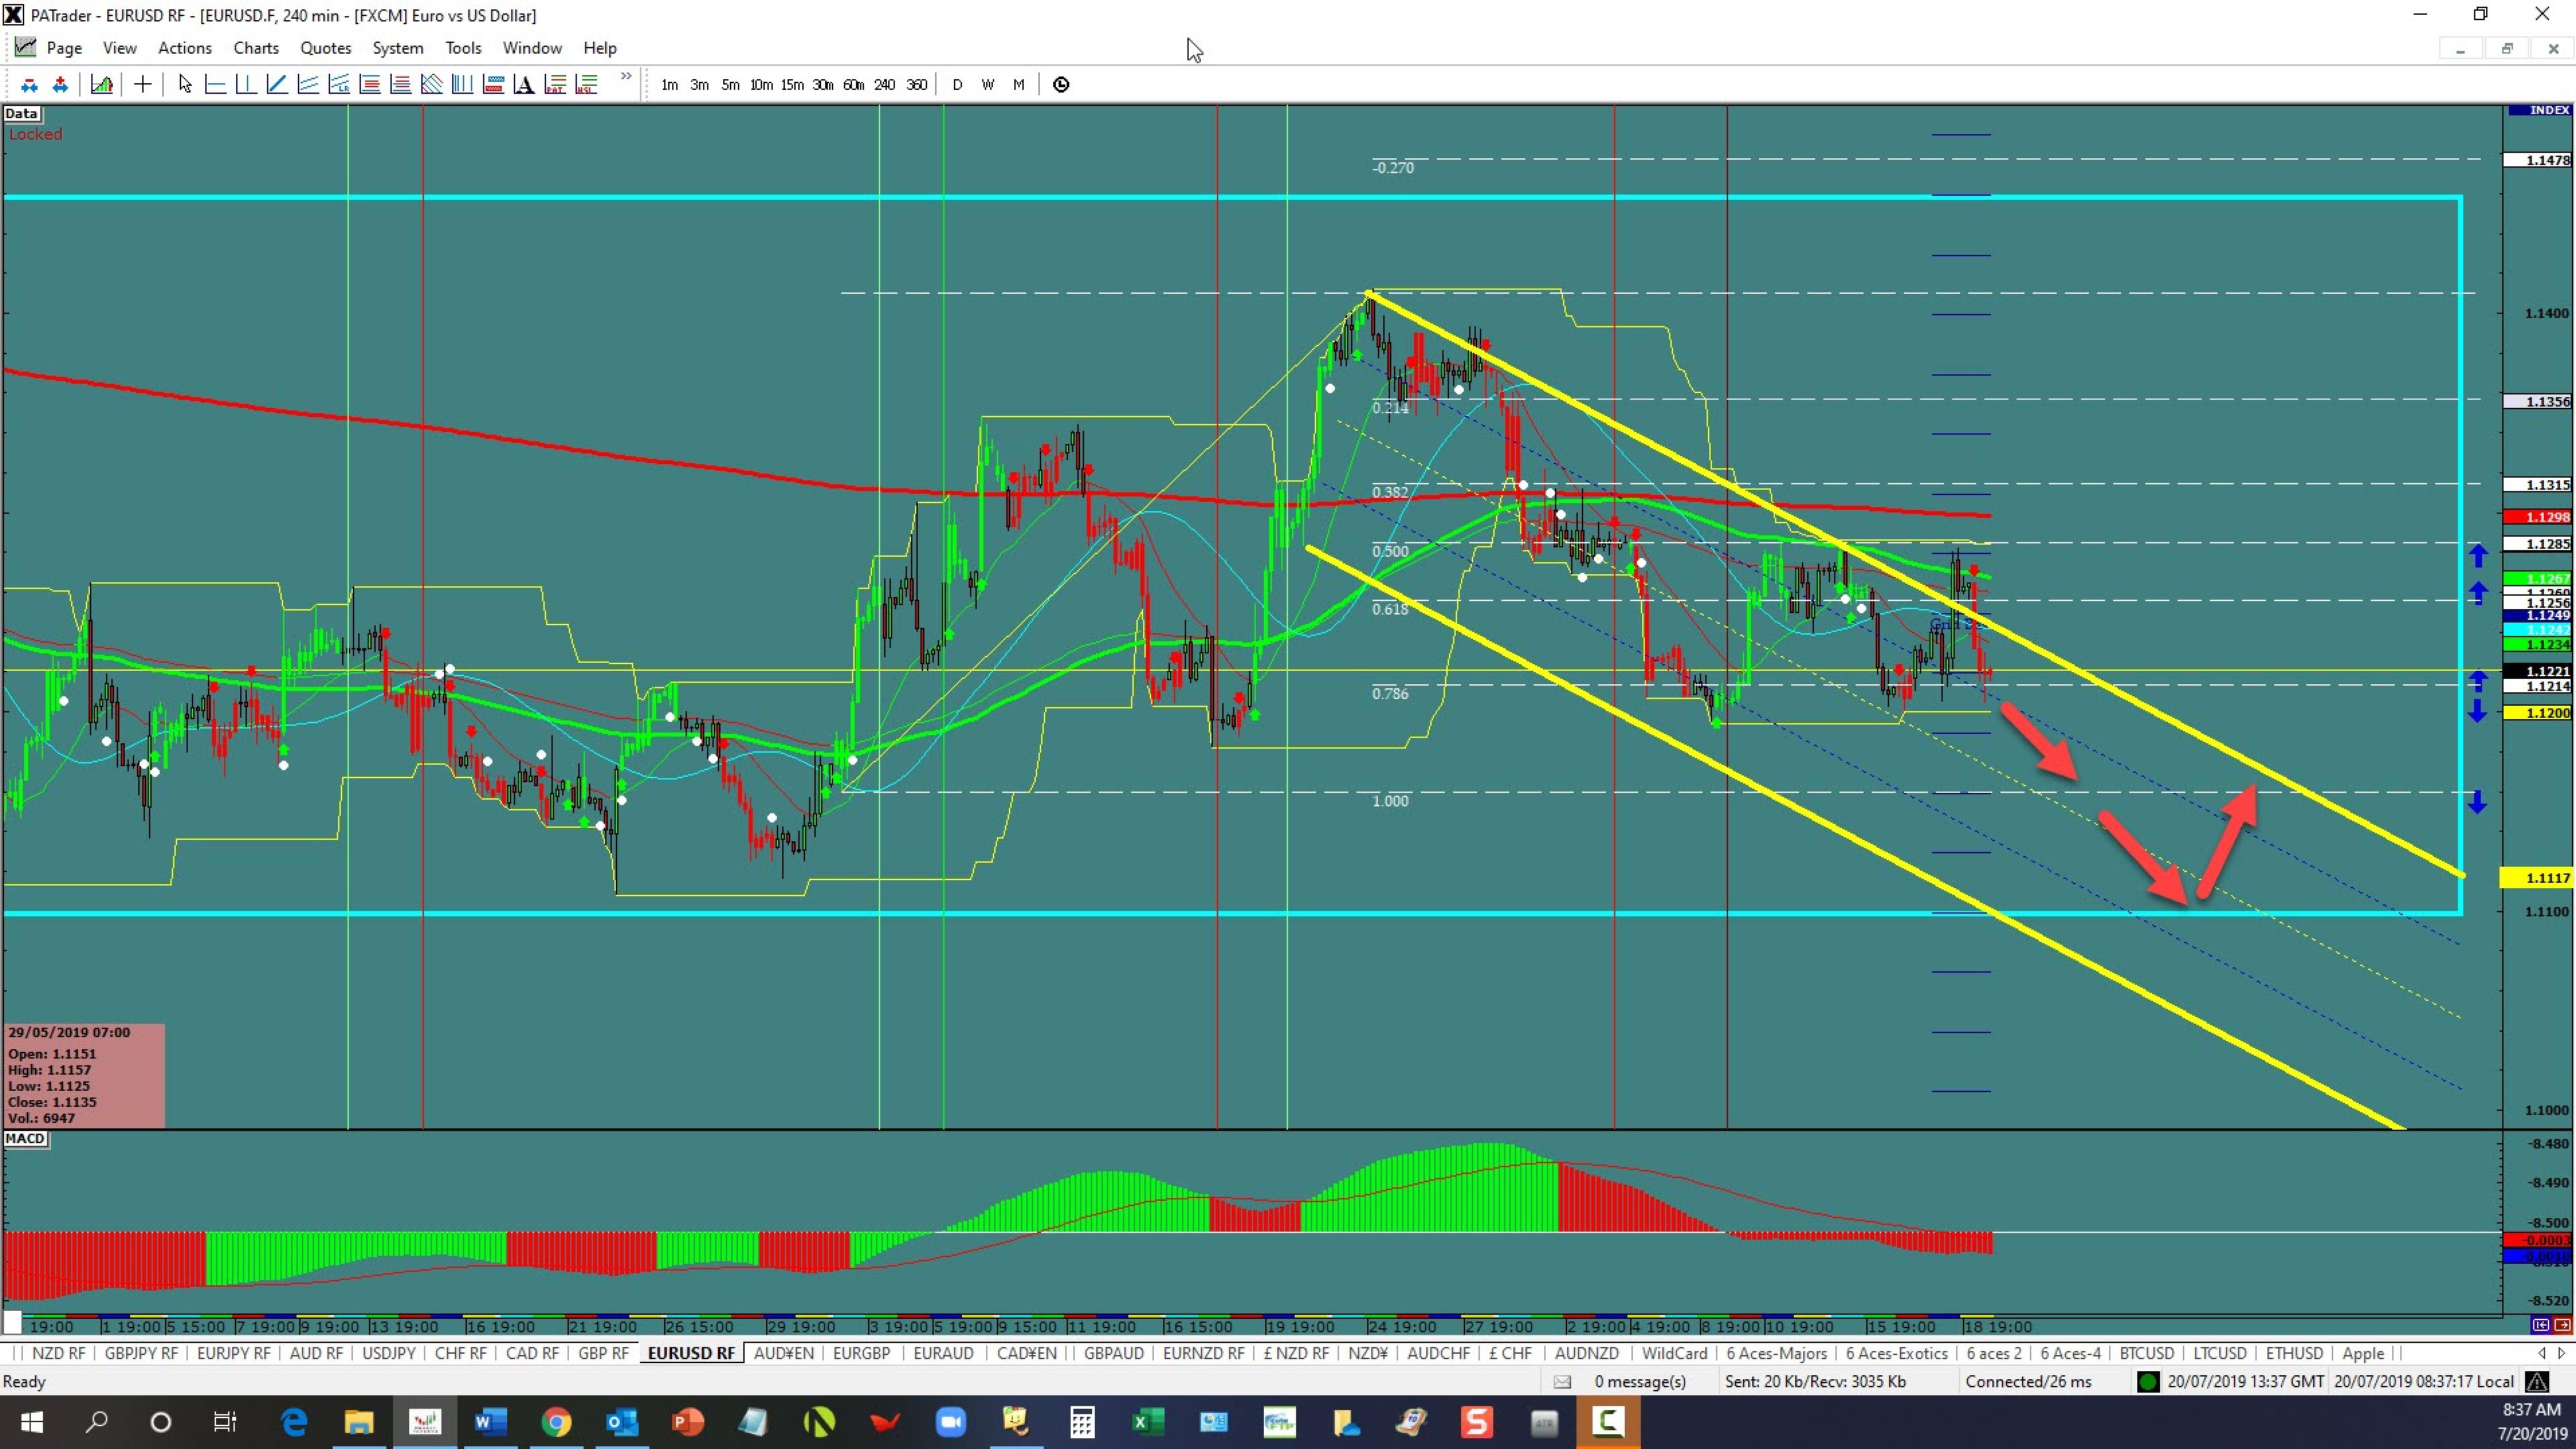Click the Data label on chart

21,114
